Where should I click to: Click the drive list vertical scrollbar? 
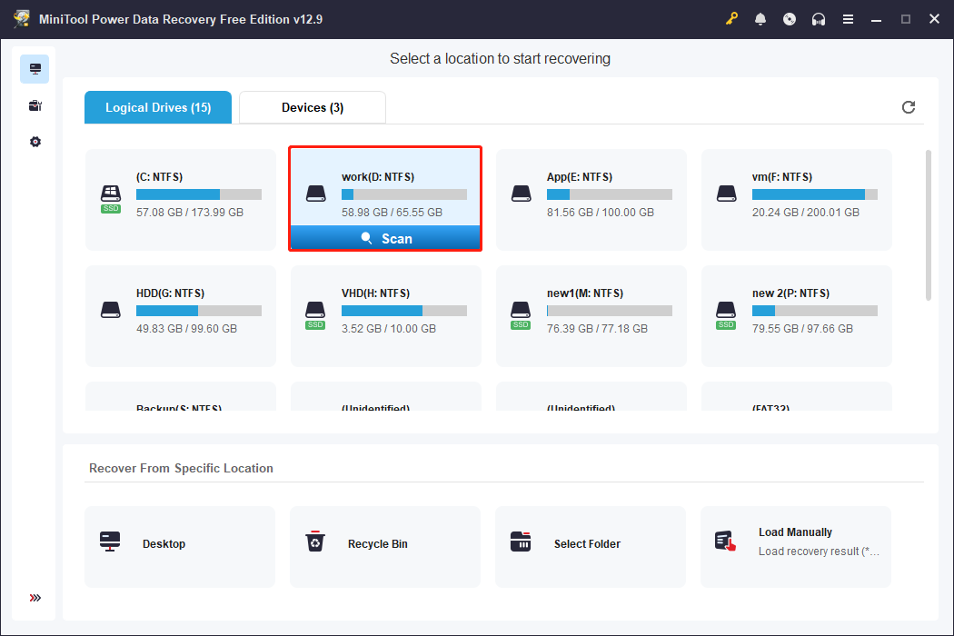(x=928, y=225)
